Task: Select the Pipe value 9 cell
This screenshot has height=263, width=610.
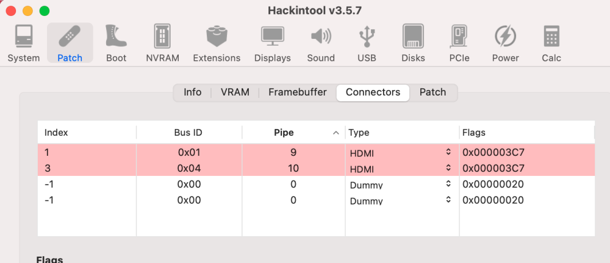Action: tap(293, 153)
